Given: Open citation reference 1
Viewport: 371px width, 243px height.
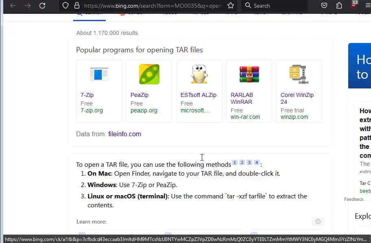Looking at the screenshot, I should point(235,163).
